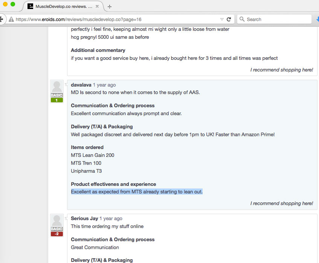This screenshot has width=319, height=263.
Task: Close the MuscleDevelop.co reviews tab
Action: coord(97,6)
